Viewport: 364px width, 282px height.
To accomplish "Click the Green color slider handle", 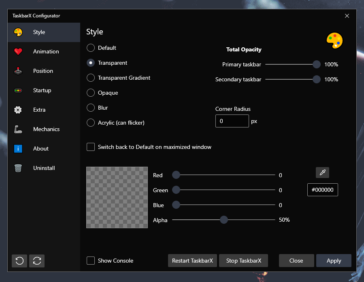I will tap(176, 190).
